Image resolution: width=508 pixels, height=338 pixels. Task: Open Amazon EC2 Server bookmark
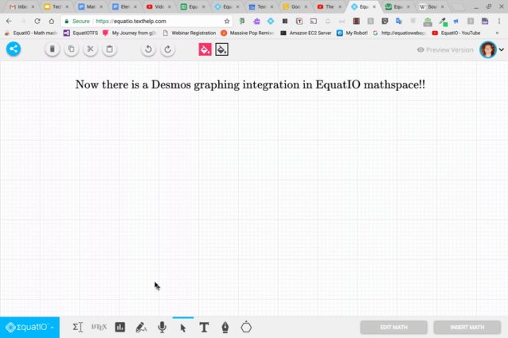(306, 33)
